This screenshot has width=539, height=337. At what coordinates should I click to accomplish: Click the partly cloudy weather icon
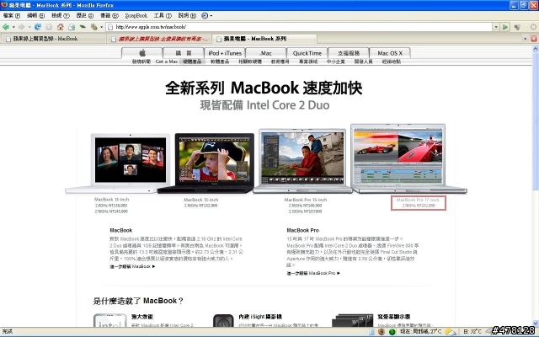click(451, 331)
